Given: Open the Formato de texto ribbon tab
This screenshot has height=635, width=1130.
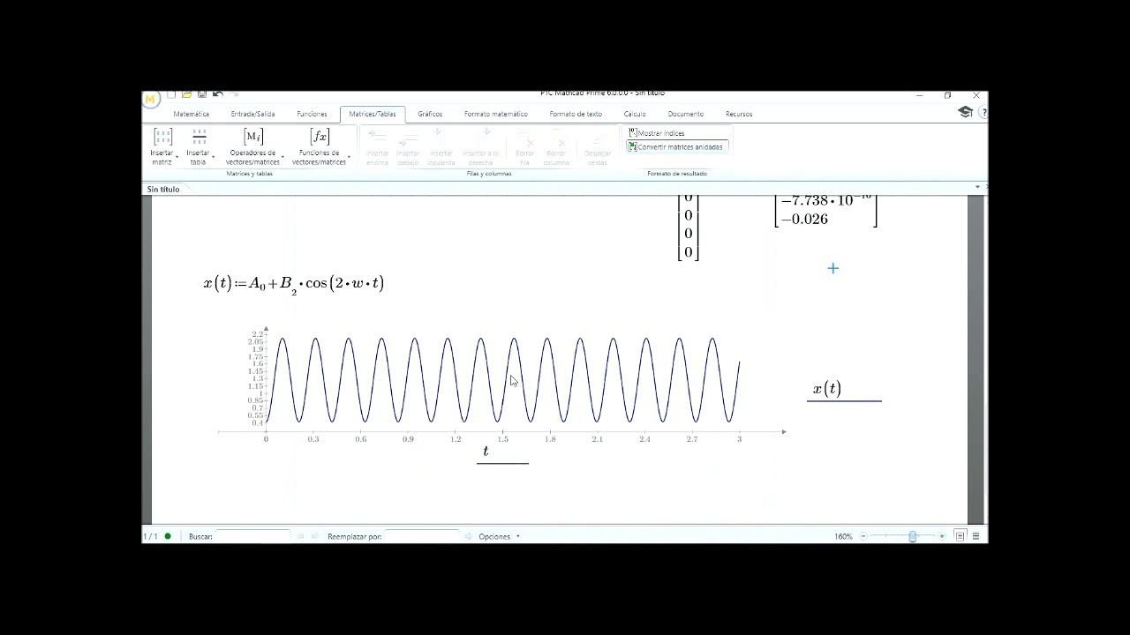Looking at the screenshot, I should click(x=576, y=114).
